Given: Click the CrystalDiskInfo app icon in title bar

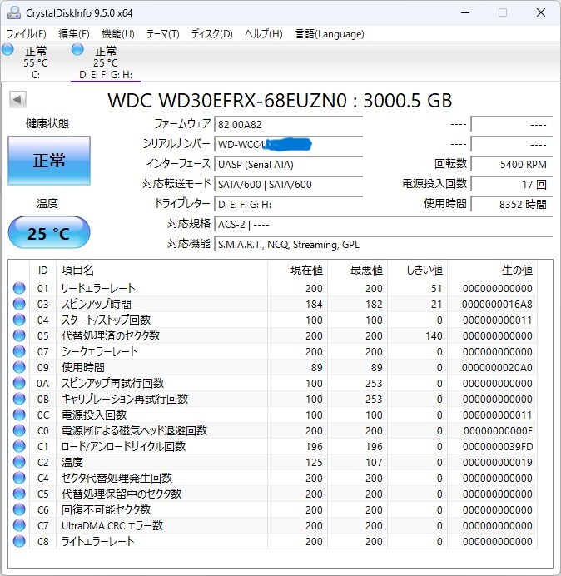Looking at the screenshot, I should click(x=14, y=12).
